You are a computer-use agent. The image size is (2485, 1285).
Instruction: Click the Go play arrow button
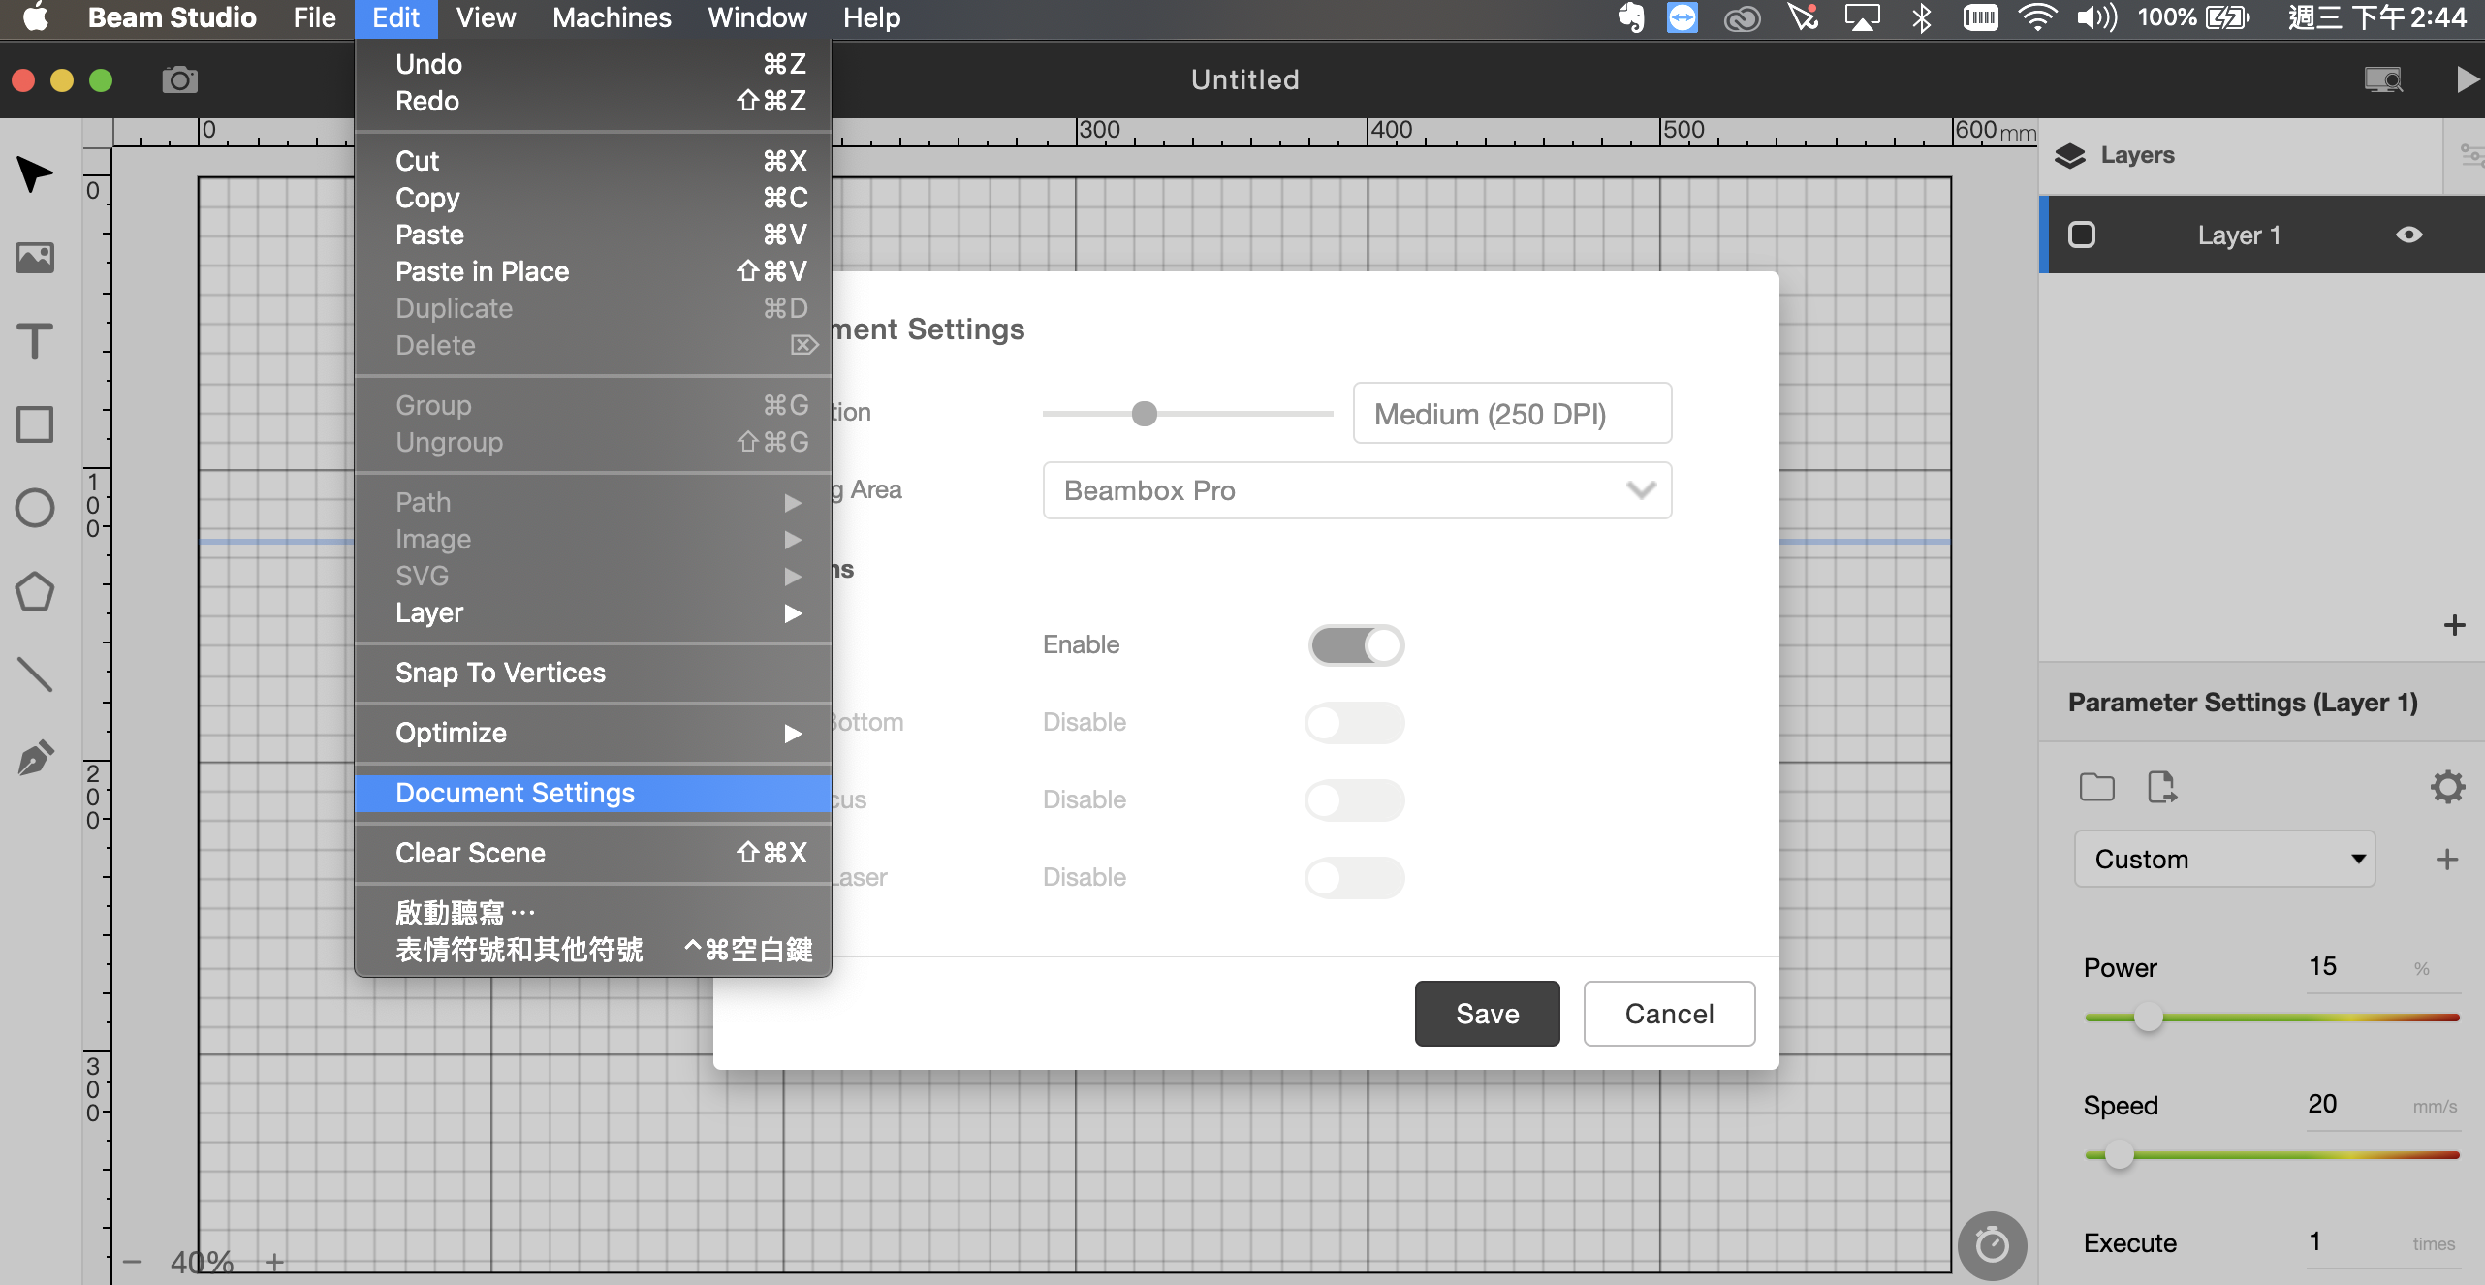(2468, 79)
